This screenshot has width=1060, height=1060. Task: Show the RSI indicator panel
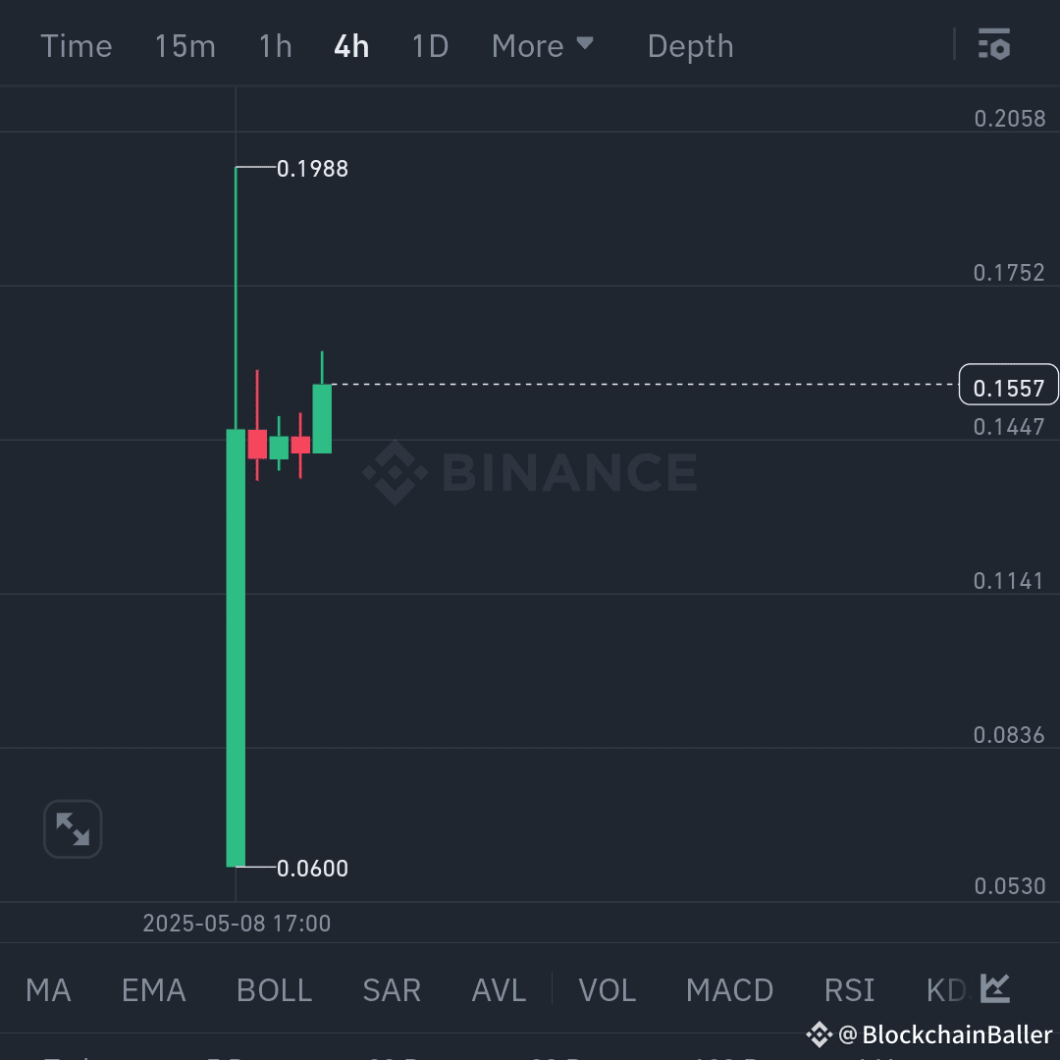[x=848, y=990]
